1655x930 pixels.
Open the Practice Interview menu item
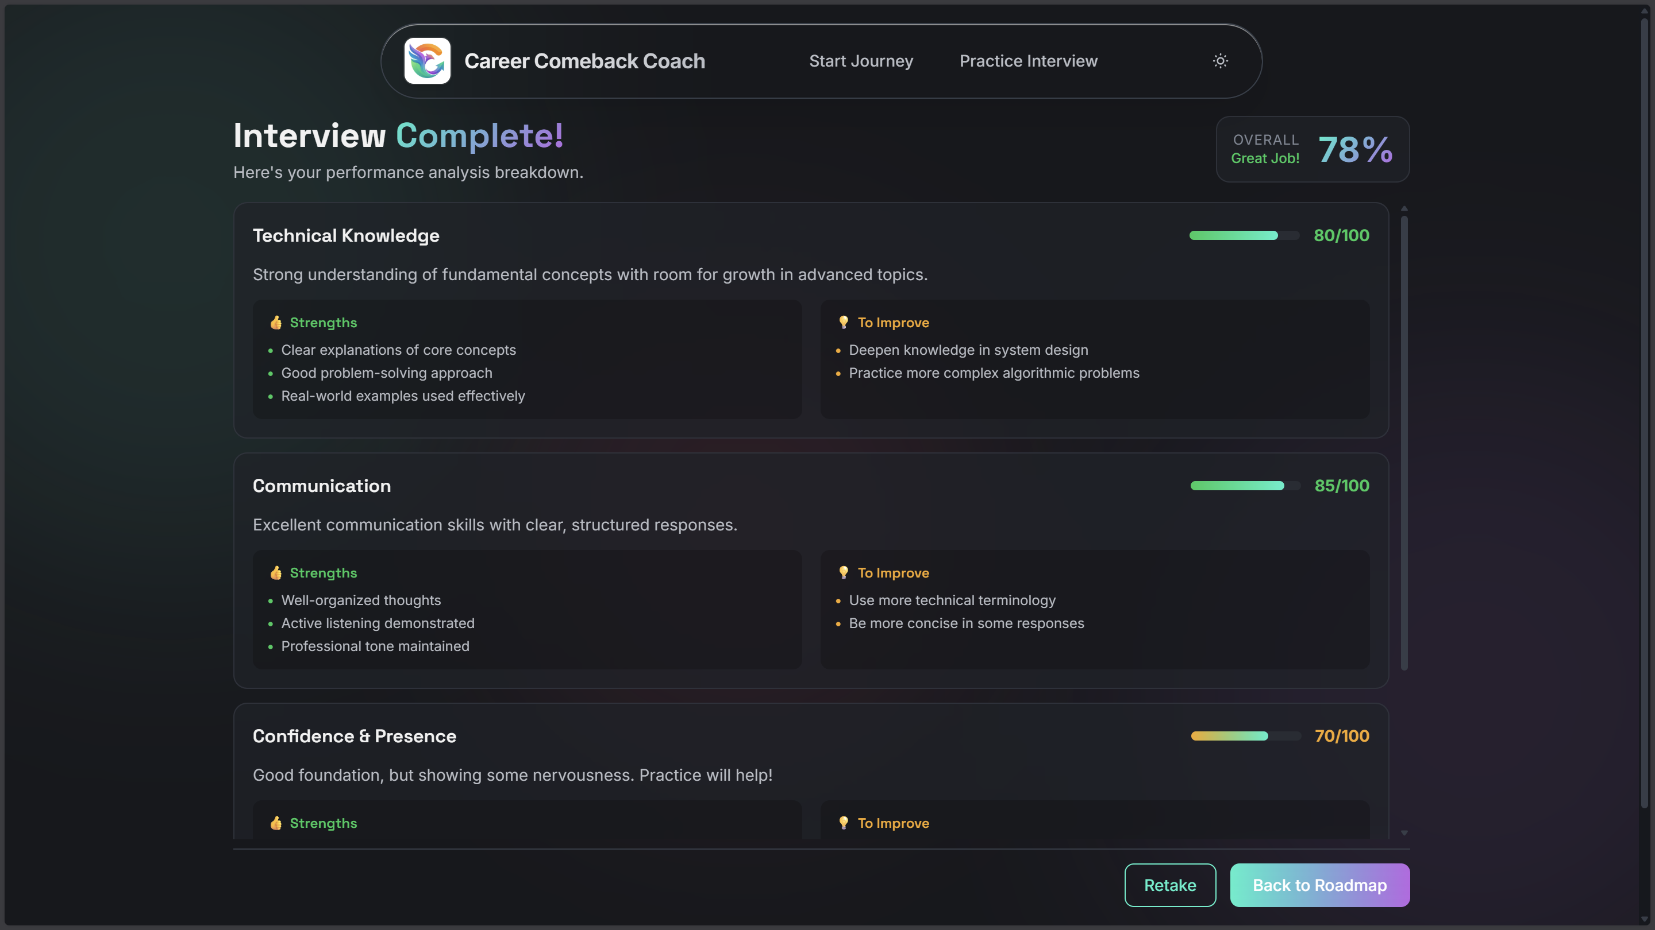[x=1028, y=61]
